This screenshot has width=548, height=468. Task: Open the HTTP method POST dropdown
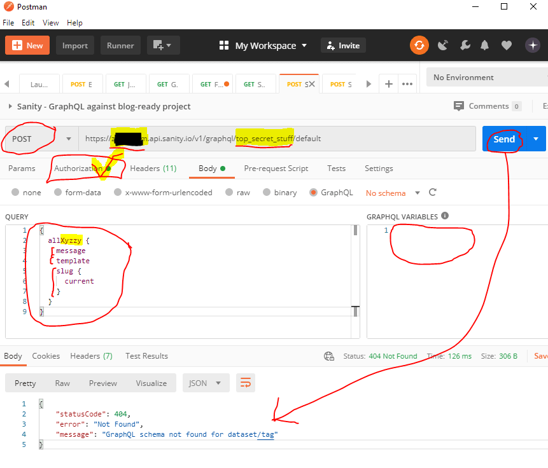click(41, 139)
